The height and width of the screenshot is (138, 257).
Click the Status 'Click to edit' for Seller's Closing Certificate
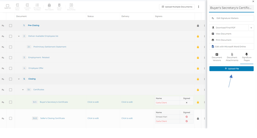(93, 118)
